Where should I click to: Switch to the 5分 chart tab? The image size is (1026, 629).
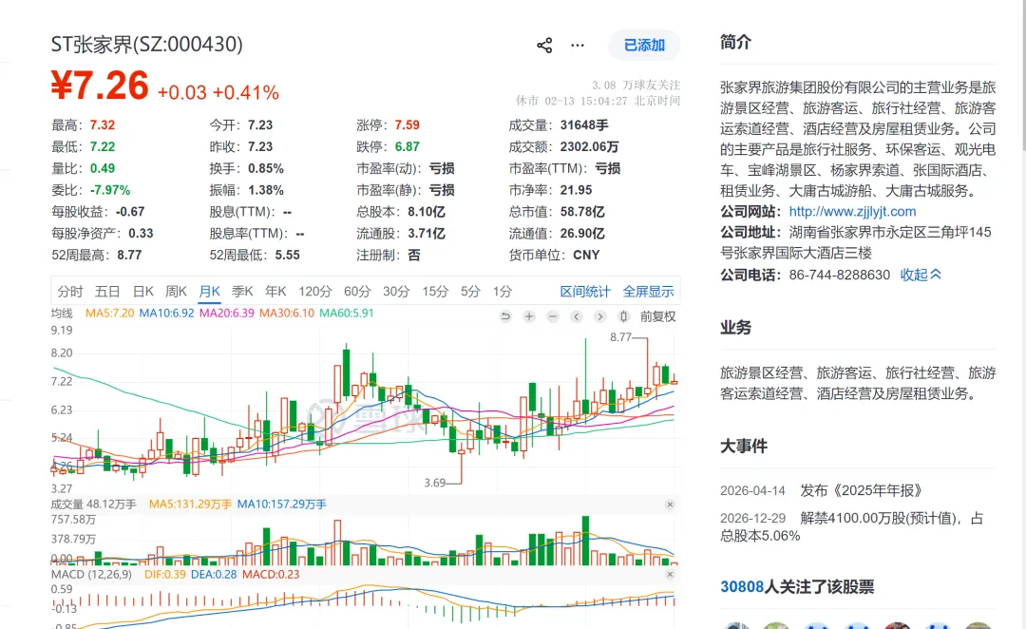[470, 292]
